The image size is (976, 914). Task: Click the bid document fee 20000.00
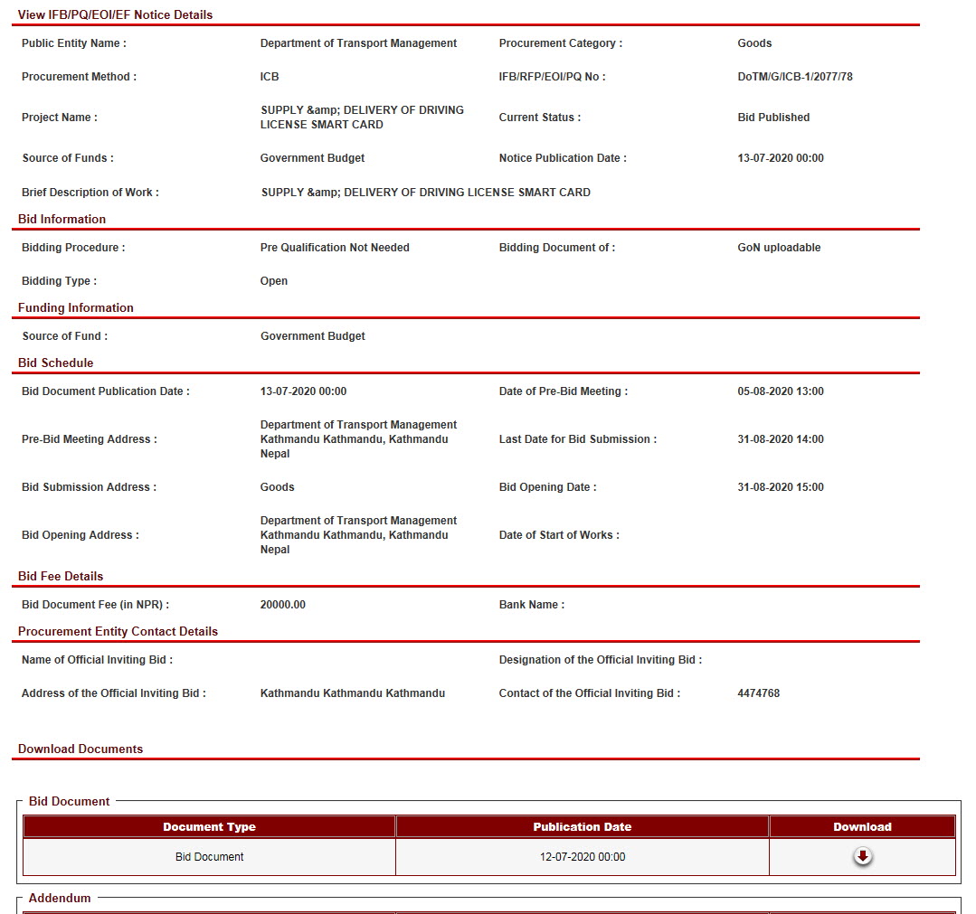click(x=282, y=605)
